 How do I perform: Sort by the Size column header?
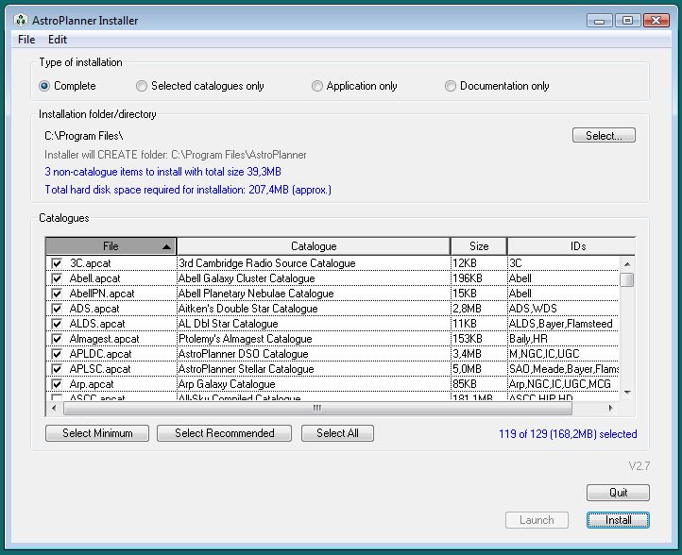(x=479, y=246)
